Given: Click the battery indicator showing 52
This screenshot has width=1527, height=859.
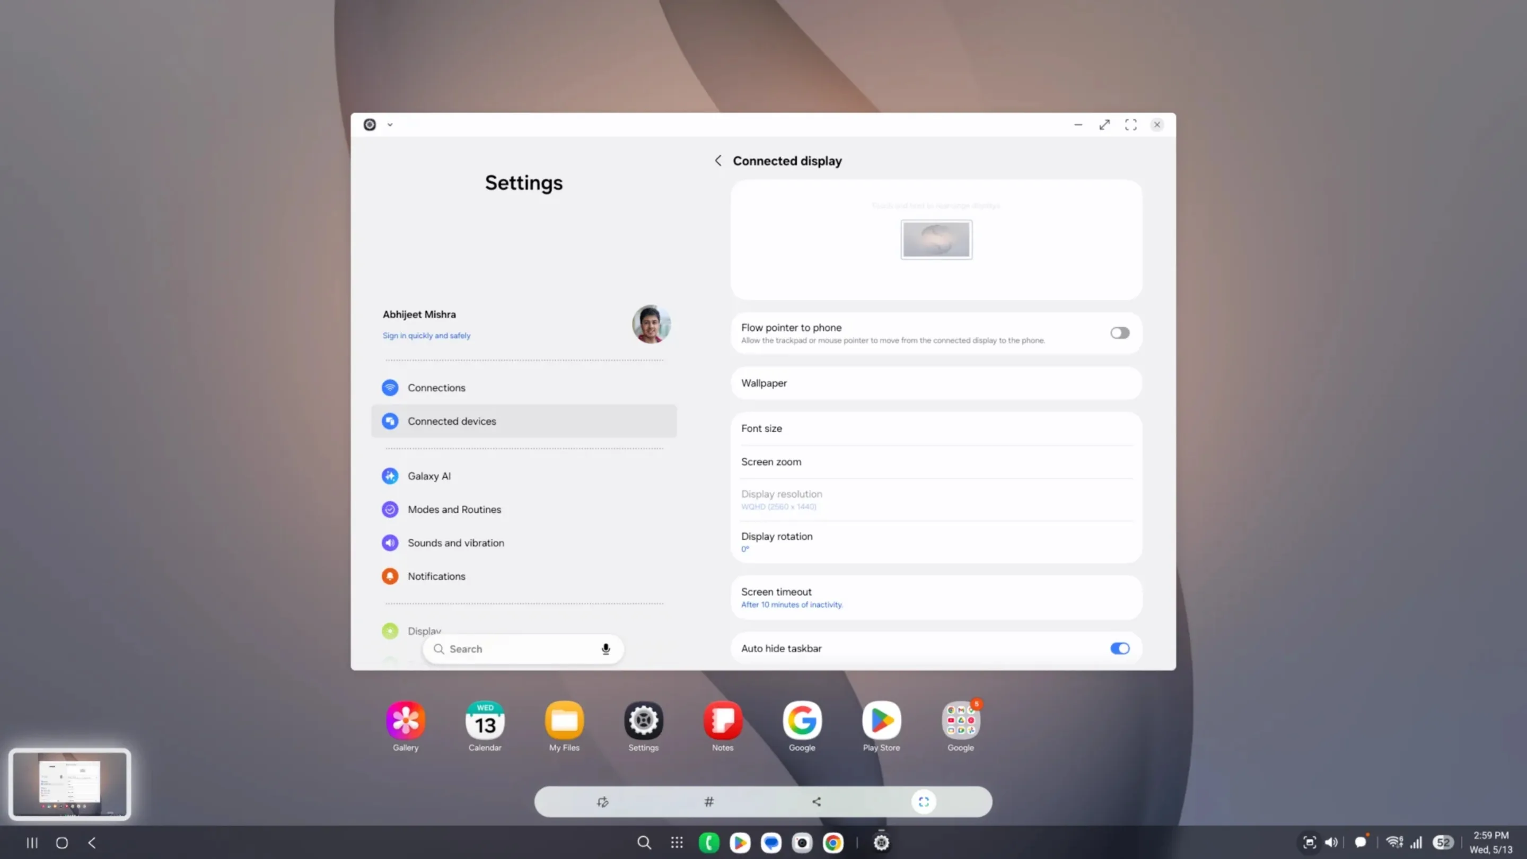Looking at the screenshot, I should click(1443, 843).
